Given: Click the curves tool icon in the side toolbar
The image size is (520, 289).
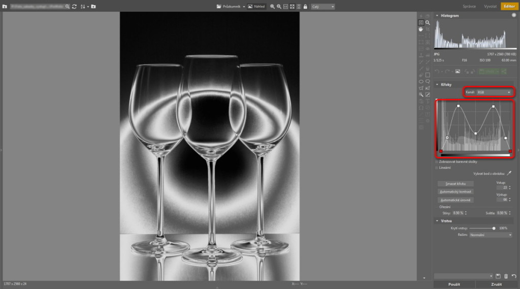Looking at the screenshot, I should (x=428, y=95).
